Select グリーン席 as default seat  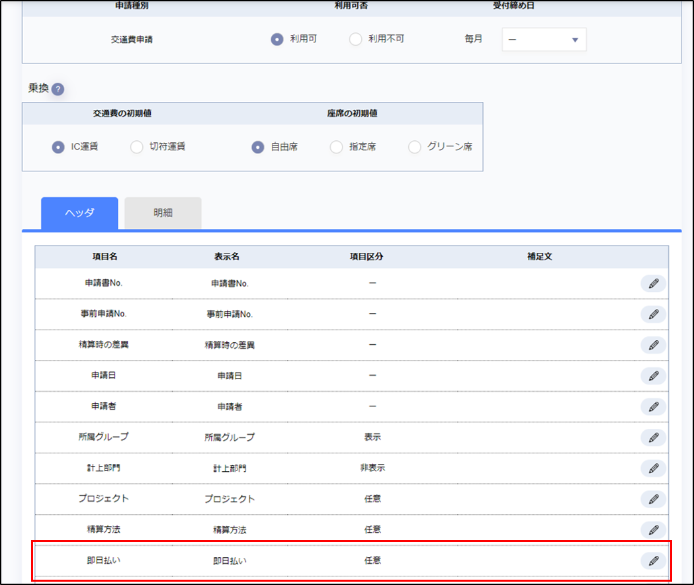coord(414,147)
